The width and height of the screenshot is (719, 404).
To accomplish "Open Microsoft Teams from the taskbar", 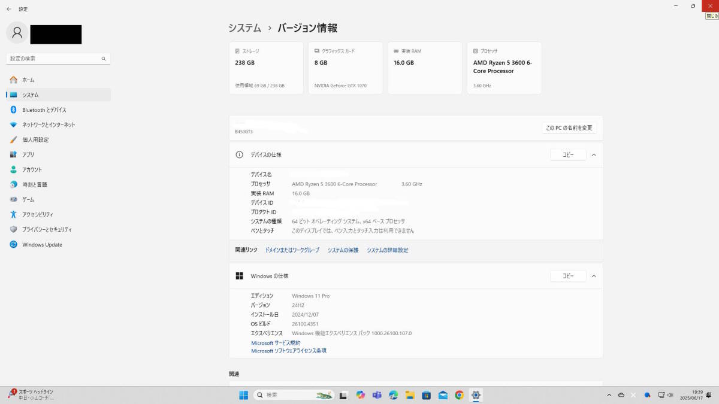I will [377, 395].
